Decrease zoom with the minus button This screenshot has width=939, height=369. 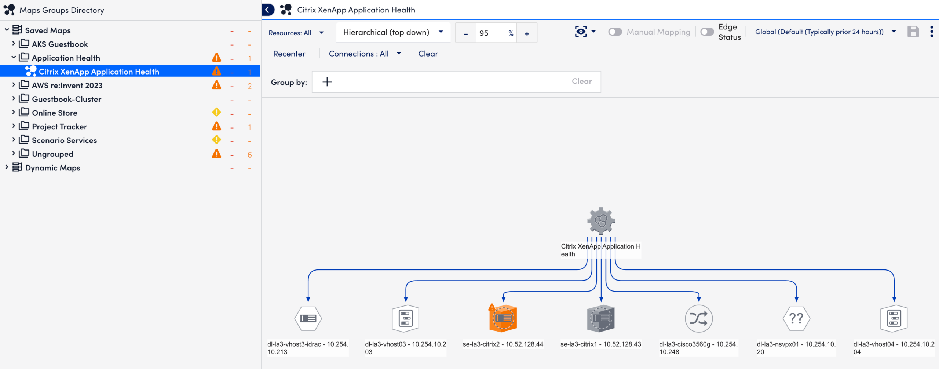[x=466, y=33]
